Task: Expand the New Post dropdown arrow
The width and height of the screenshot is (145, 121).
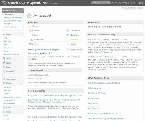Action: 108,3
